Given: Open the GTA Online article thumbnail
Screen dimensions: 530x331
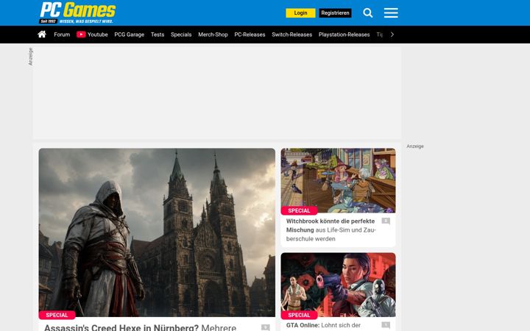Looking at the screenshot, I should (338, 285).
